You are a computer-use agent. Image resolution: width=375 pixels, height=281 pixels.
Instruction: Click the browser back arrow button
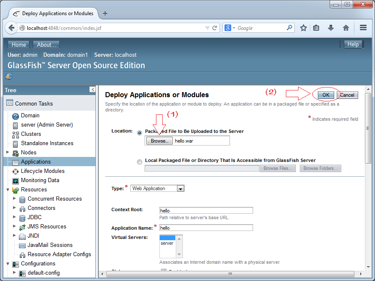[11, 28]
